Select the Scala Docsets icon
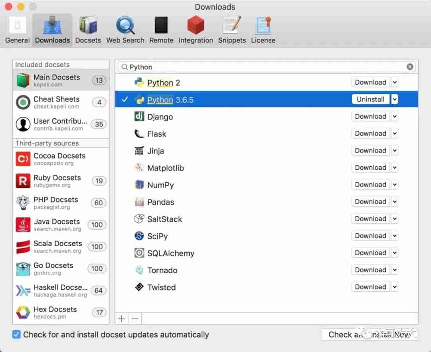This screenshot has height=352, width=431. click(x=23, y=247)
